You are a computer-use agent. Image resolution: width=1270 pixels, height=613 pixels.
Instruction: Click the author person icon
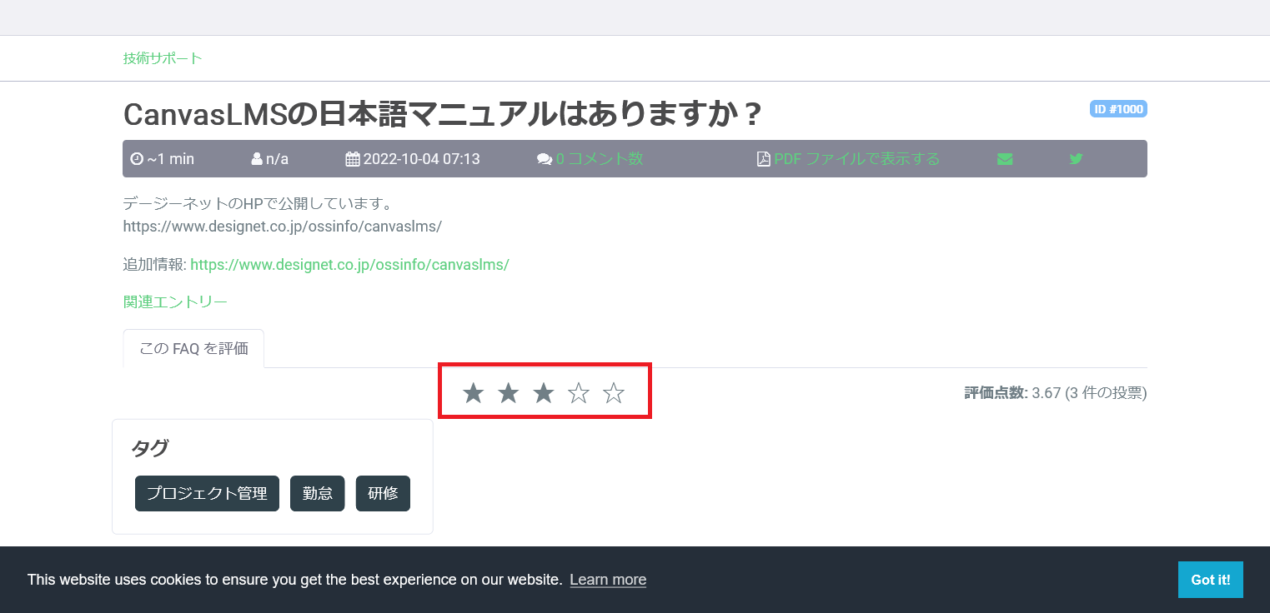(x=257, y=159)
